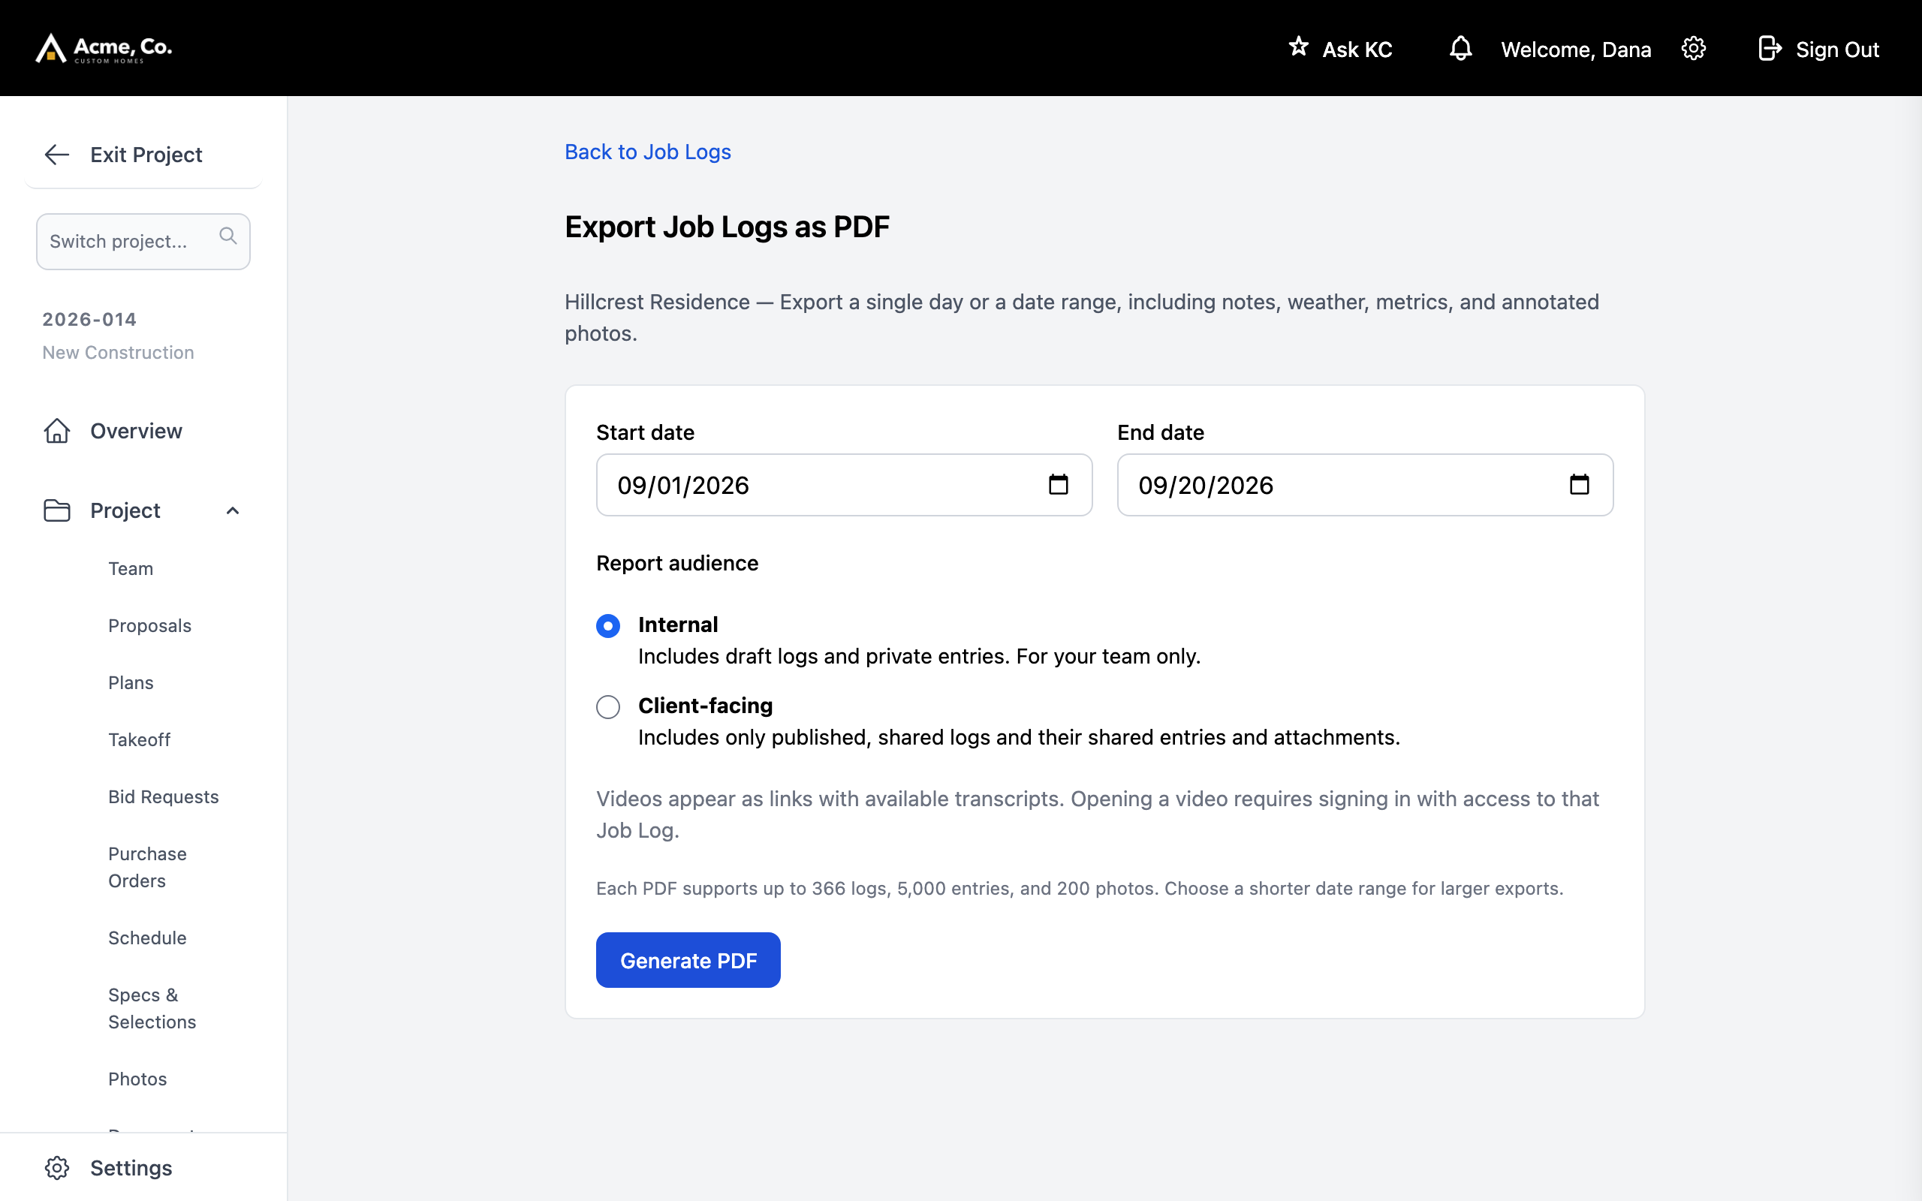Image resolution: width=1922 pixels, height=1201 pixels.
Task: Click the Acme, Co. logo
Action: pos(104,47)
